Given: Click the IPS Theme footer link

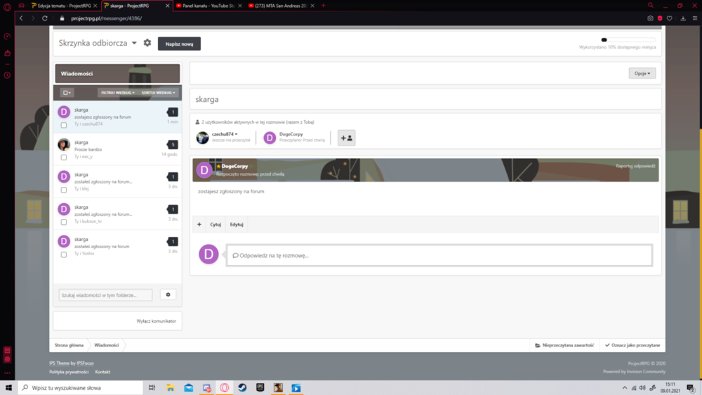Looking at the screenshot, I should coord(59,363).
